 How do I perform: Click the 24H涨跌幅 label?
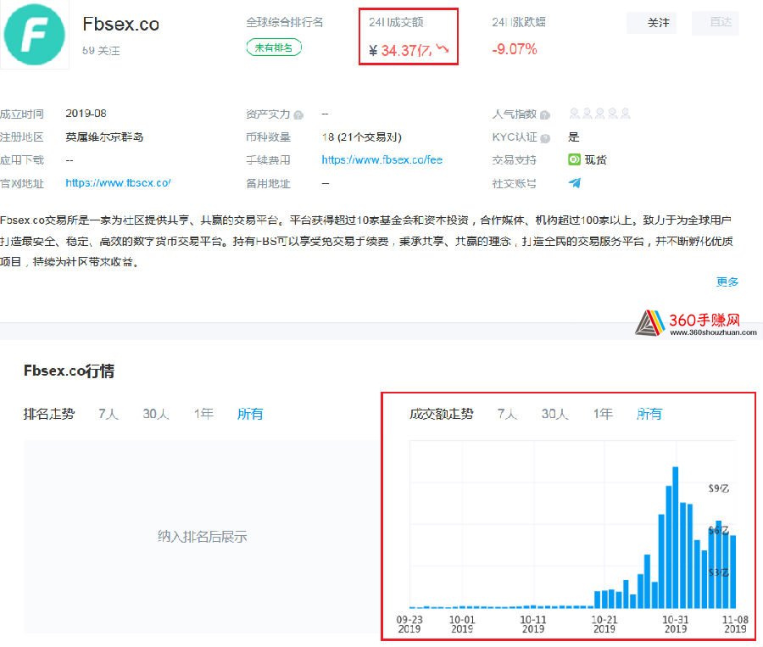click(519, 22)
